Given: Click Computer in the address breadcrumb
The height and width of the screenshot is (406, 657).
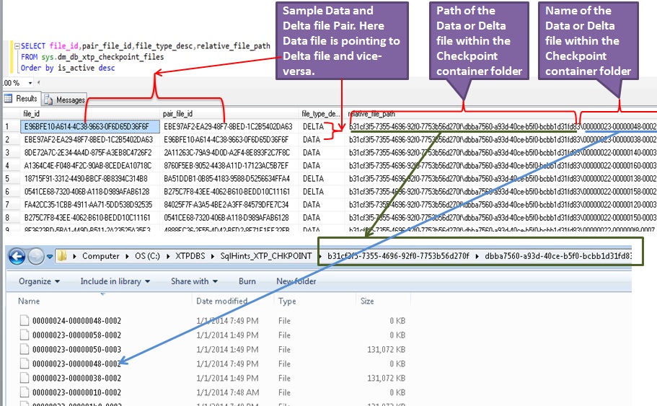Looking at the screenshot, I should (x=100, y=256).
